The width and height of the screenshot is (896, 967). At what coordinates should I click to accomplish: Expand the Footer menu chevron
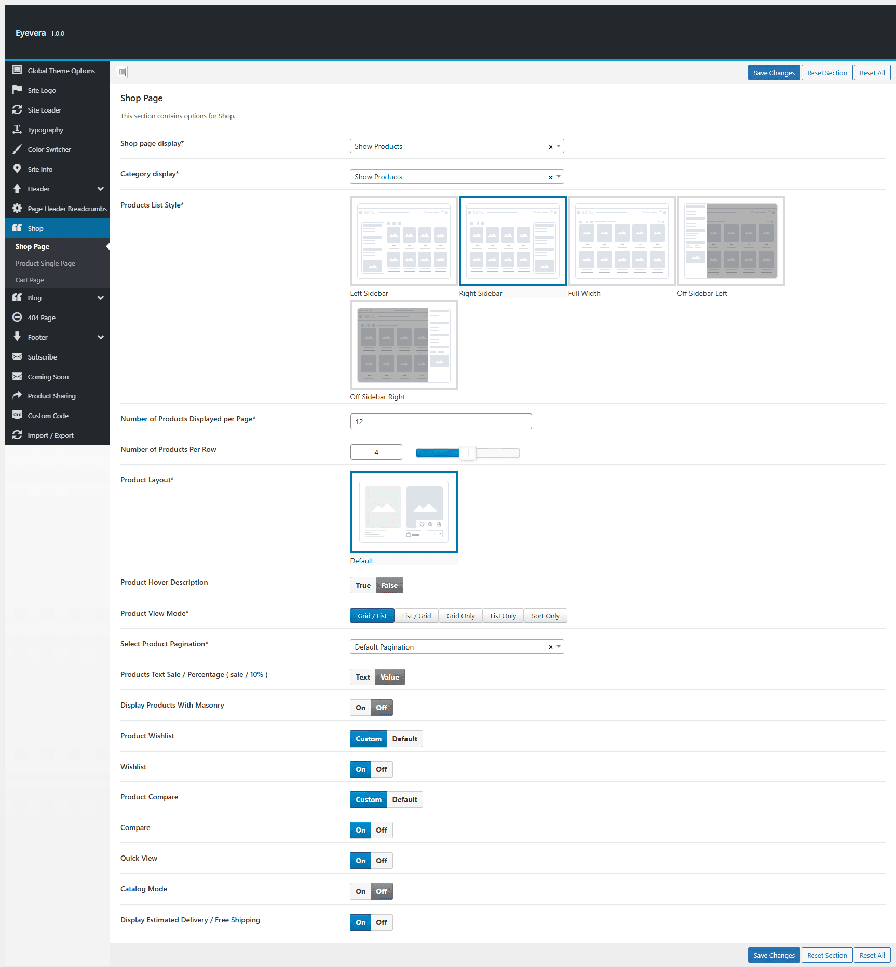[101, 337]
